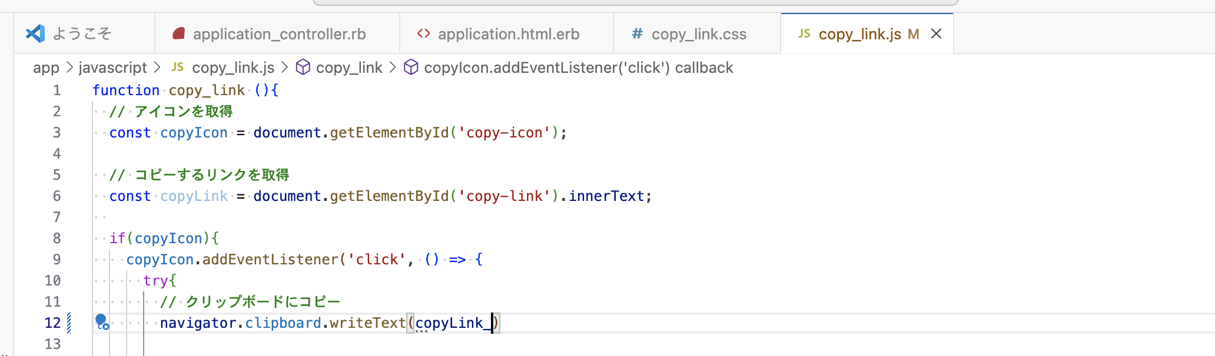The image size is (1215, 356).
Task: Click 'innerText' property on line 6
Action: pos(606,196)
